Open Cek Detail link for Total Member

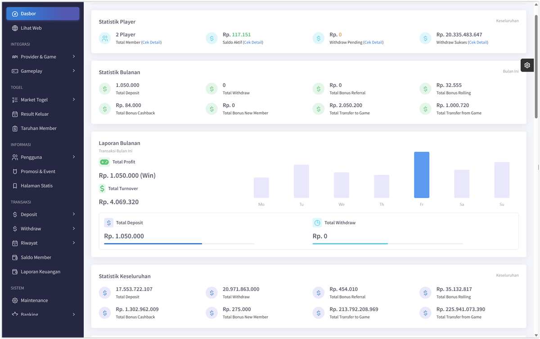pyautogui.click(x=151, y=43)
